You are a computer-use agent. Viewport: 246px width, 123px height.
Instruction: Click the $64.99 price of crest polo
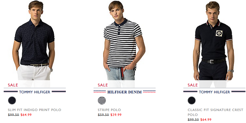pos(206,120)
